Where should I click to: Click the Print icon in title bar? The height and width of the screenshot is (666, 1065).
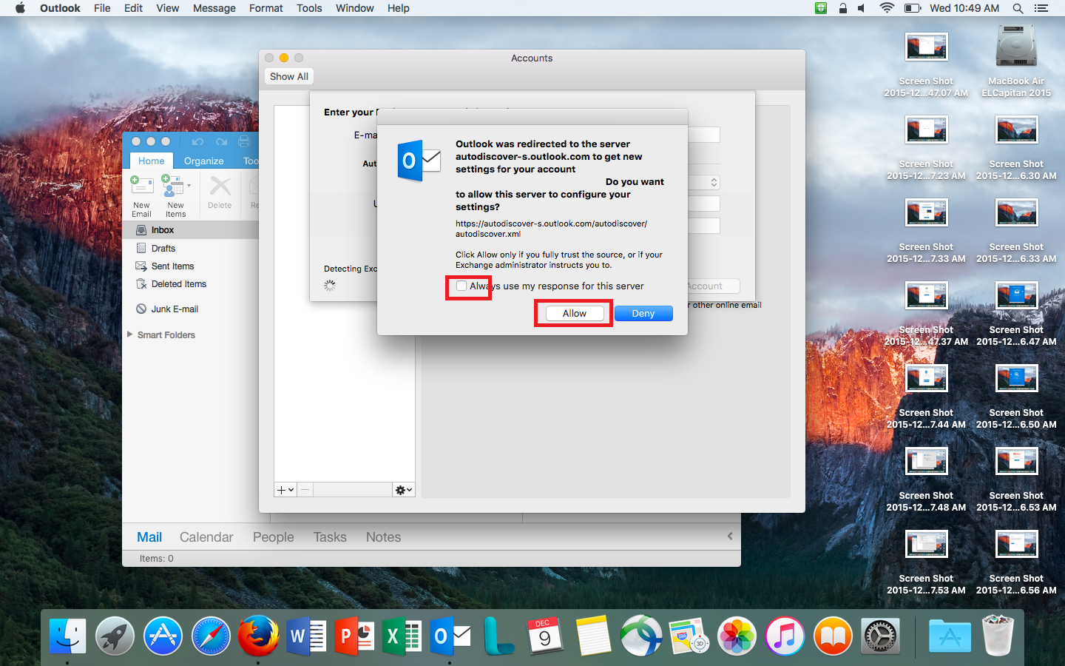(x=244, y=141)
